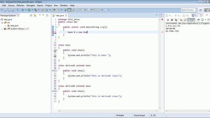Image resolution: width=210 pixels, height=118 pixels.
Task: Switch to the Declaration tab
Action: click(x=186, y=16)
